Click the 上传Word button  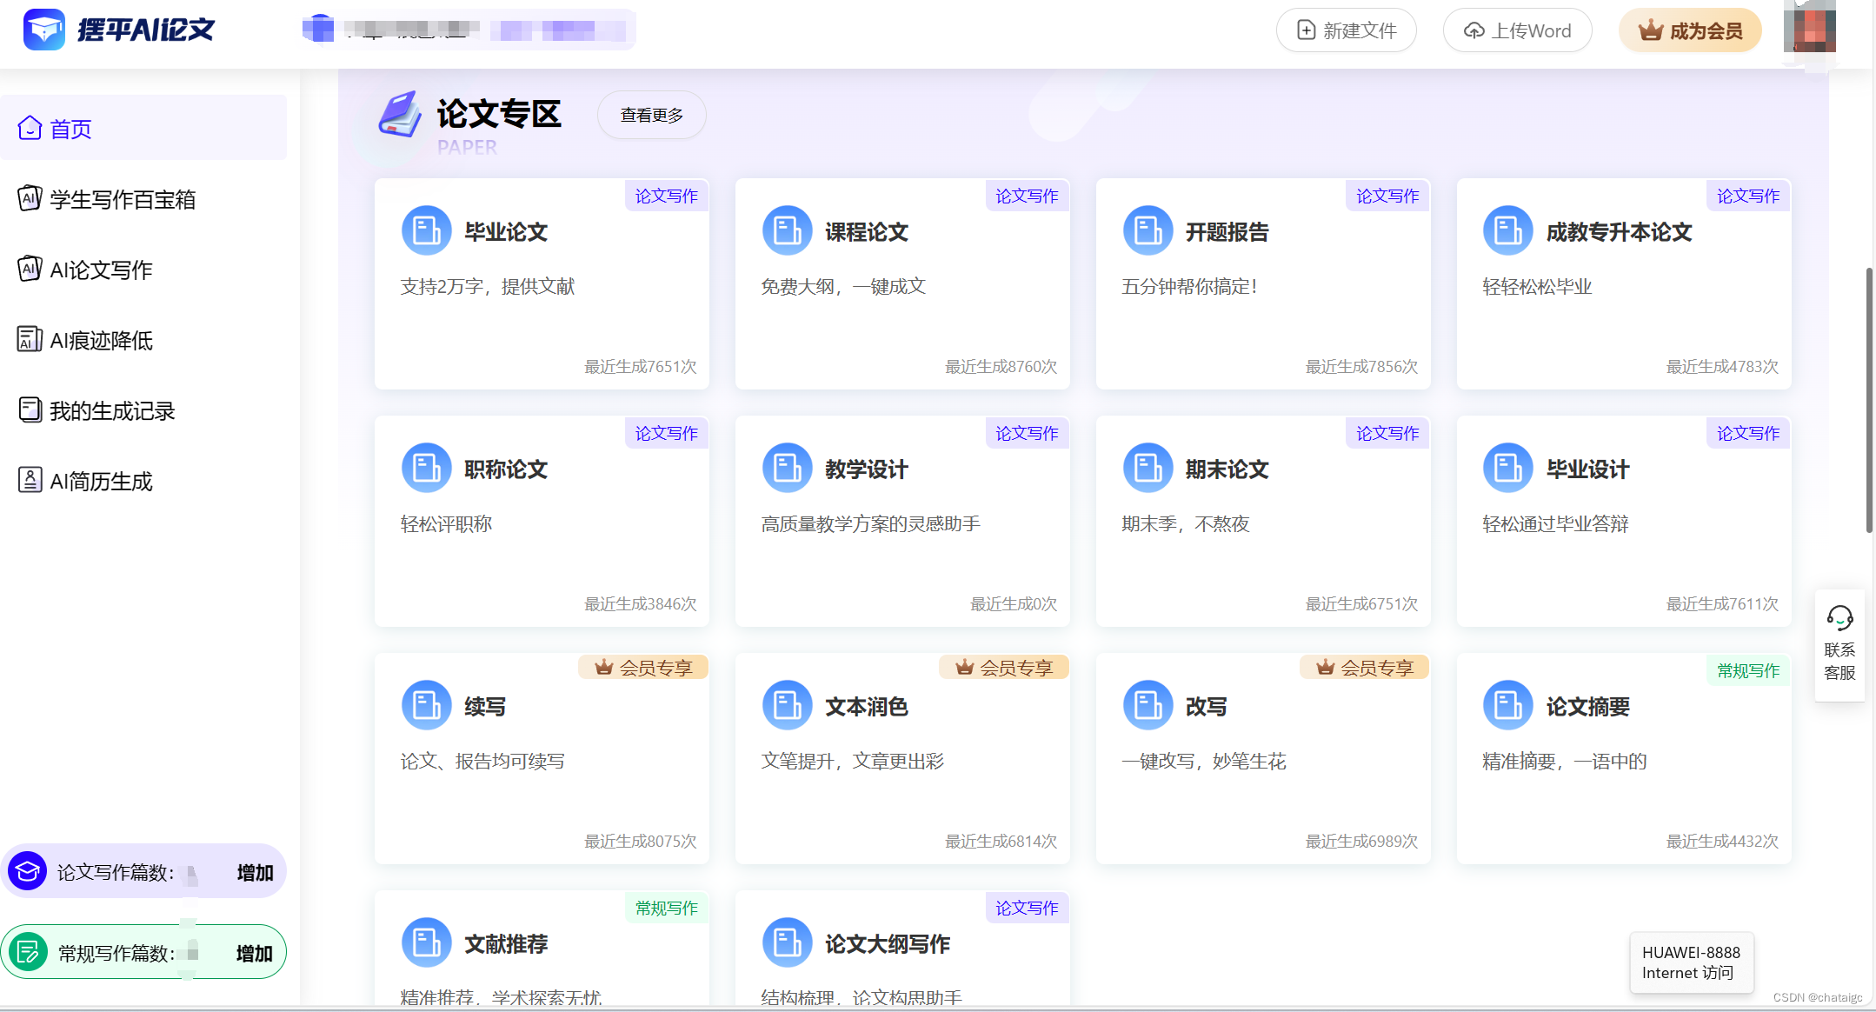1517,30
